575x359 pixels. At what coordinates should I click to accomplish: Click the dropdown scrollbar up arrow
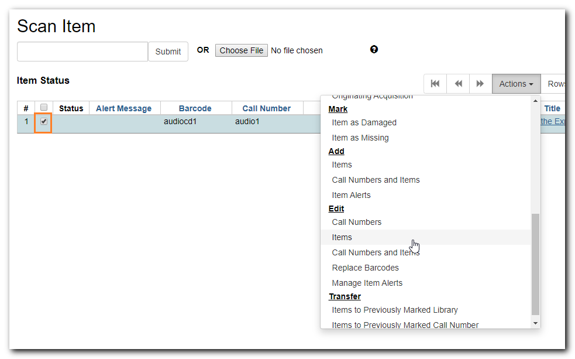pos(535,101)
